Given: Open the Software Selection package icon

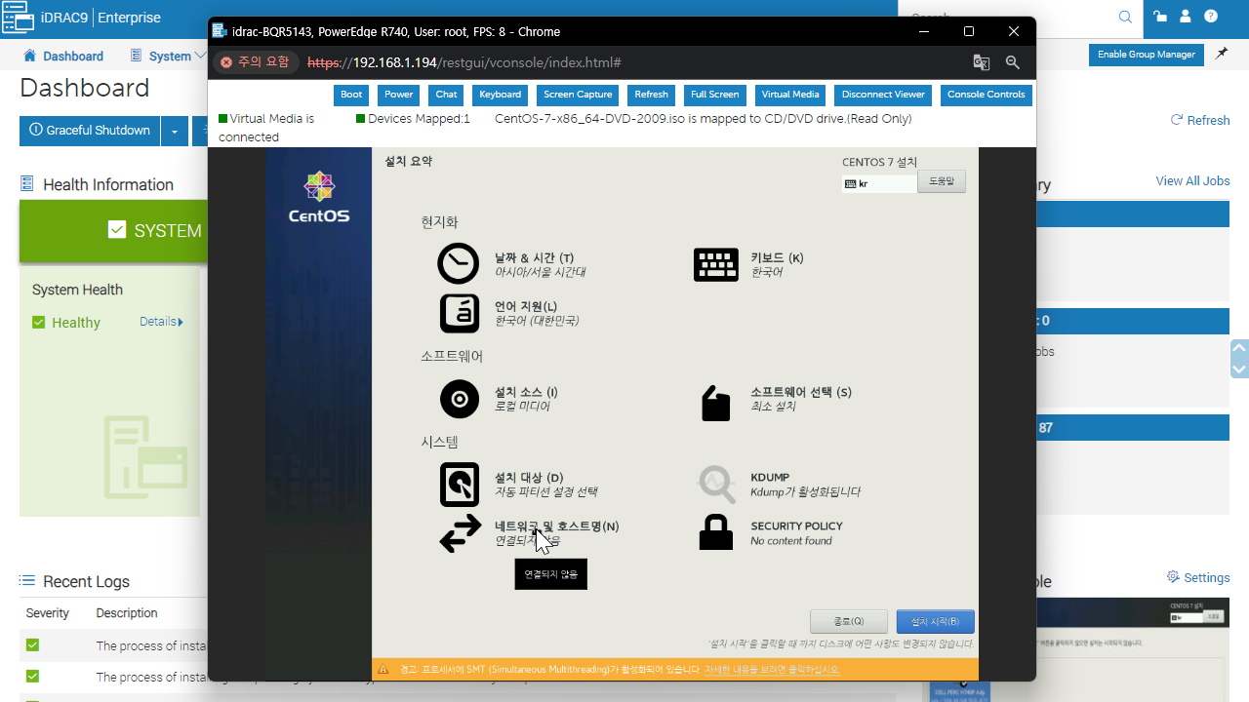Looking at the screenshot, I should 715,402.
